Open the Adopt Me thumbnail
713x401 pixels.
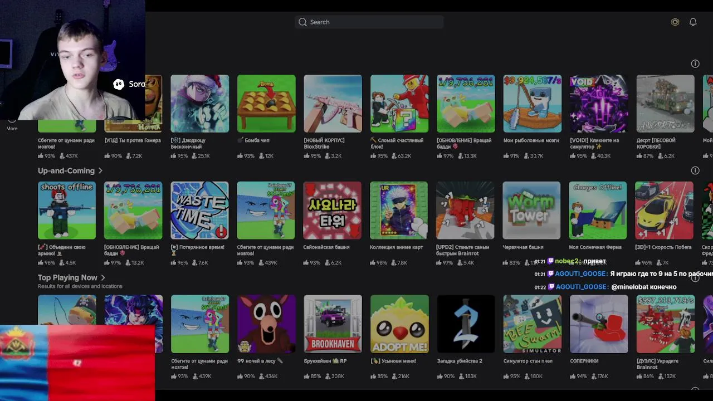(x=399, y=324)
